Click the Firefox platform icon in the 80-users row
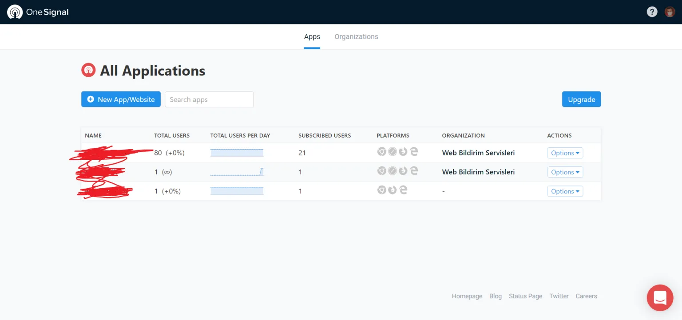The height and width of the screenshot is (320, 682). 403,152
